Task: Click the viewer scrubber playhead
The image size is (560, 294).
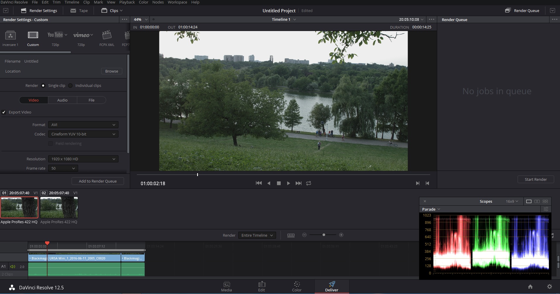Action: pos(197,175)
